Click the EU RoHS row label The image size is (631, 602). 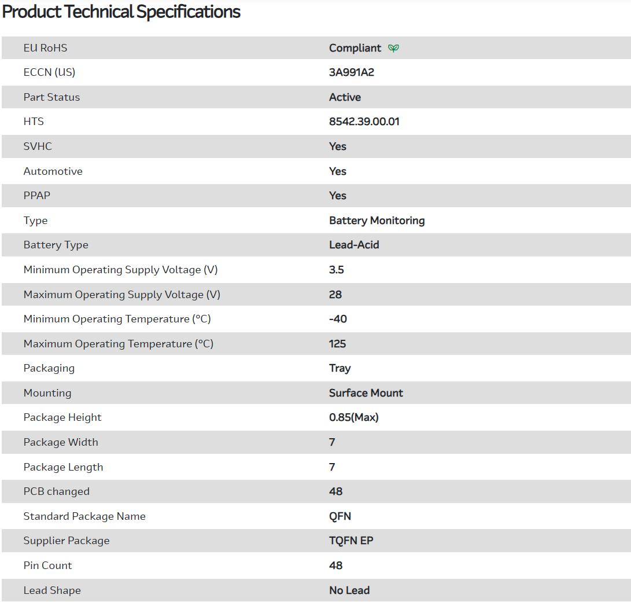(45, 48)
